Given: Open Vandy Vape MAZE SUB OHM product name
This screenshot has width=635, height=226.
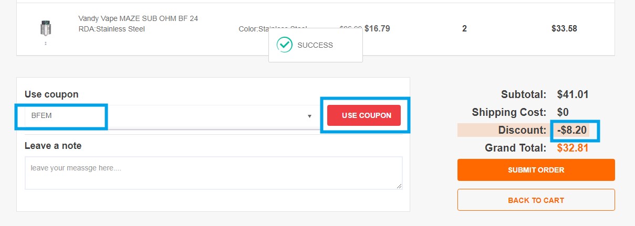Looking at the screenshot, I should (x=138, y=24).
